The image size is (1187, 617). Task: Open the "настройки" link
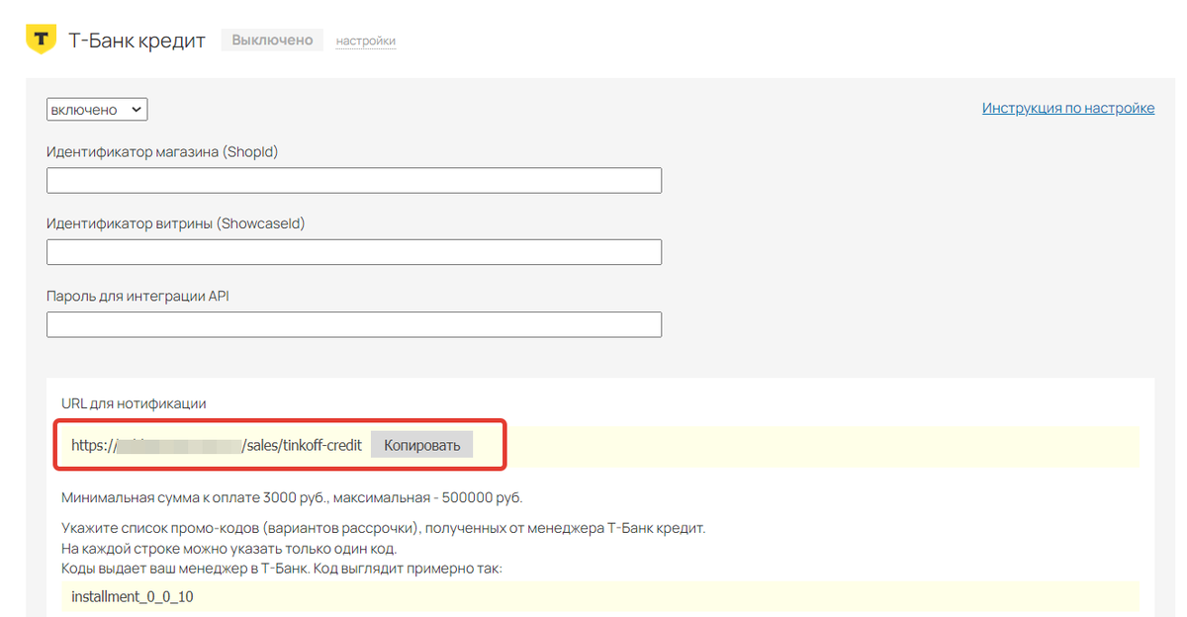[366, 42]
